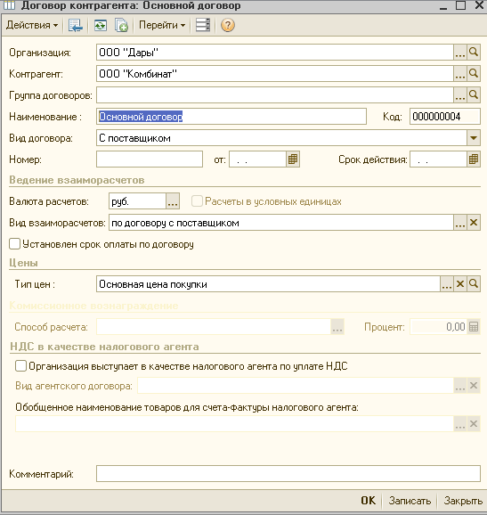Click into the Комментарий input field

(288, 474)
